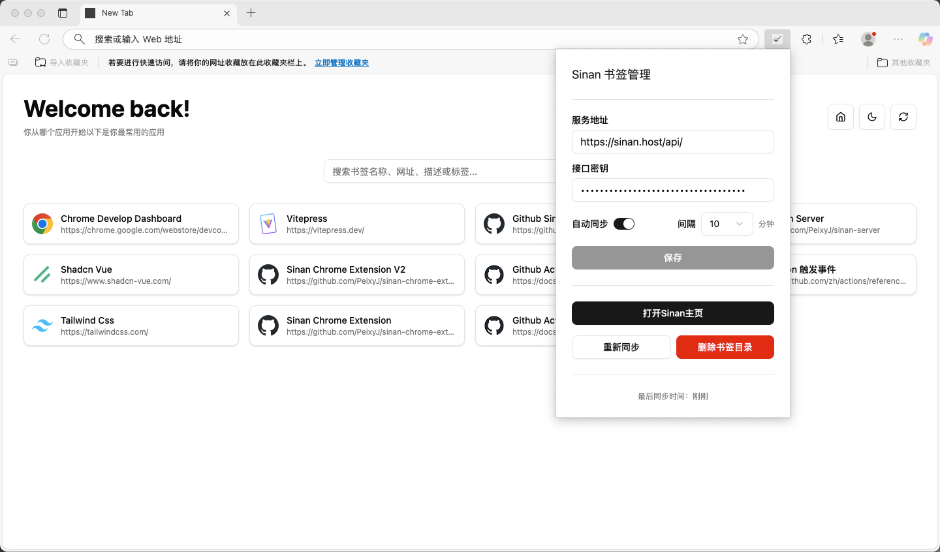
Task: Click the https://vitepress.dev/ URL text
Action: [325, 230]
